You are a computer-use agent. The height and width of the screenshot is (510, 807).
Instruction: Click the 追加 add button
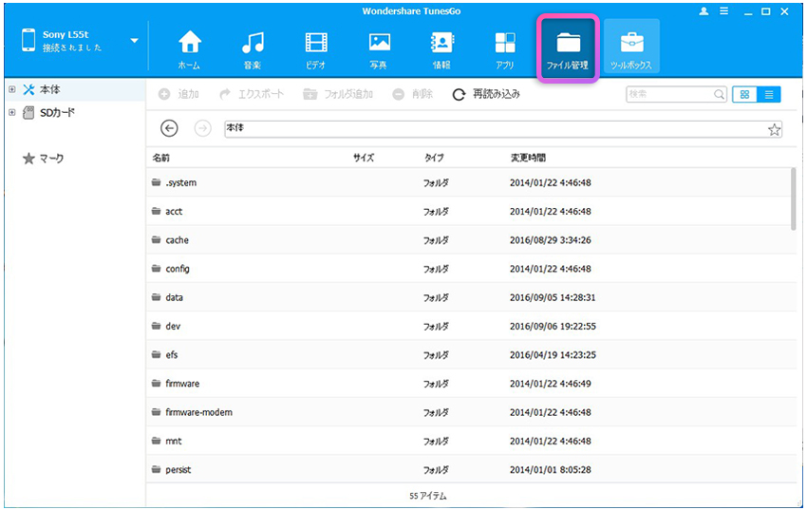pyautogui.click(x=178, y=94)
